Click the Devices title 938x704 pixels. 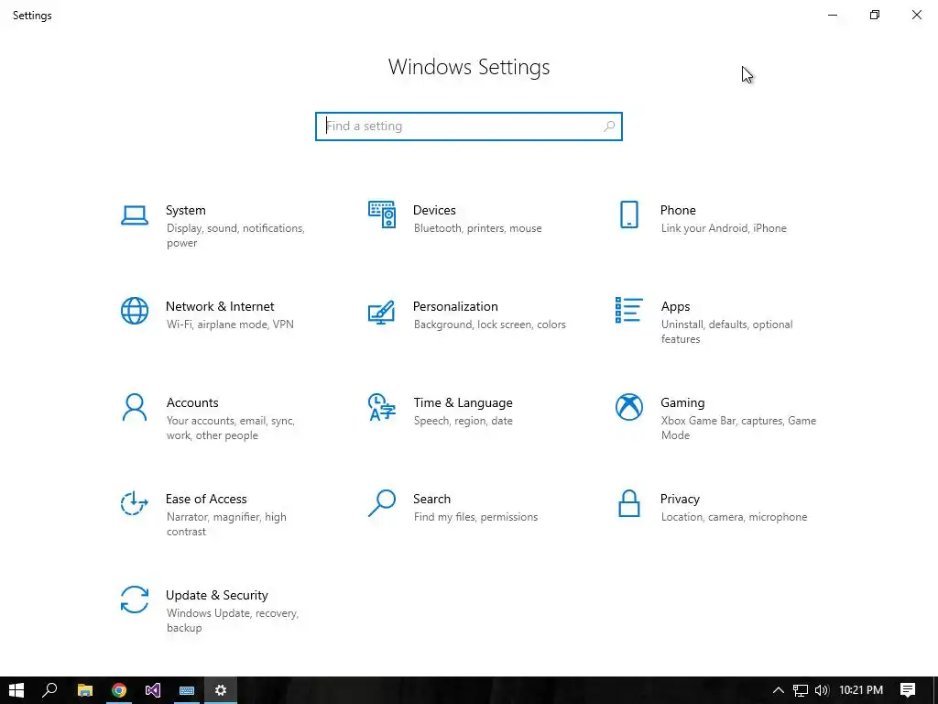tap(434, 210)
